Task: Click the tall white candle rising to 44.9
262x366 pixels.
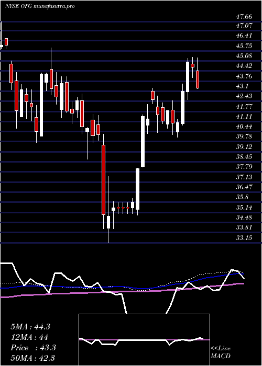Action: [188, 77]
